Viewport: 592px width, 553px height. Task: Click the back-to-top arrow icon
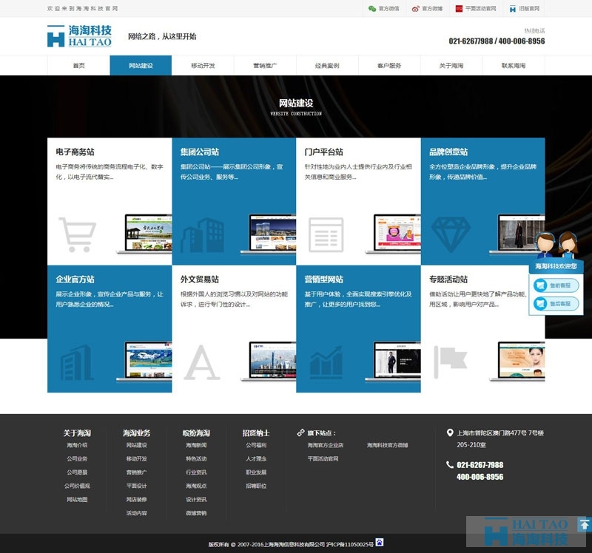tap(584, 525)
